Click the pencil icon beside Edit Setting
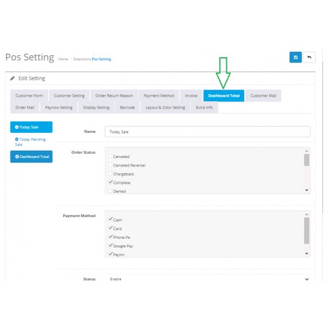 point(13,78)
